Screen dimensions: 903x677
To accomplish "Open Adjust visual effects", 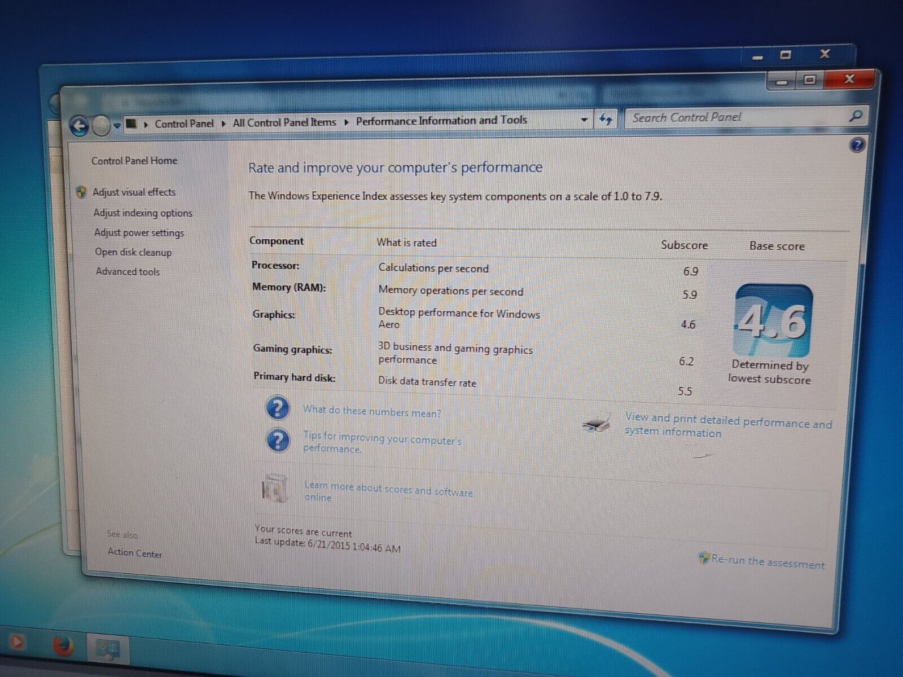I will (x=134, y=192).
